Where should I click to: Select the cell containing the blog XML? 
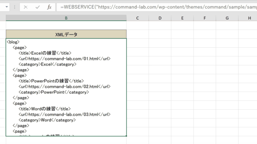(x=66, y=87)
